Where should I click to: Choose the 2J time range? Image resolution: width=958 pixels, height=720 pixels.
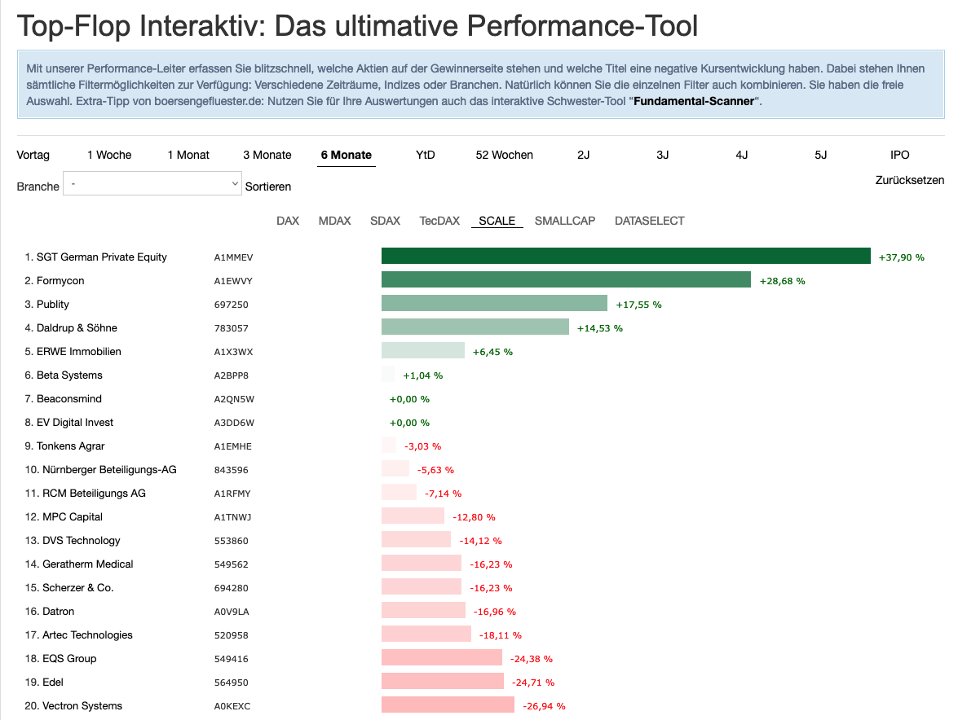(x=584, y=155)
